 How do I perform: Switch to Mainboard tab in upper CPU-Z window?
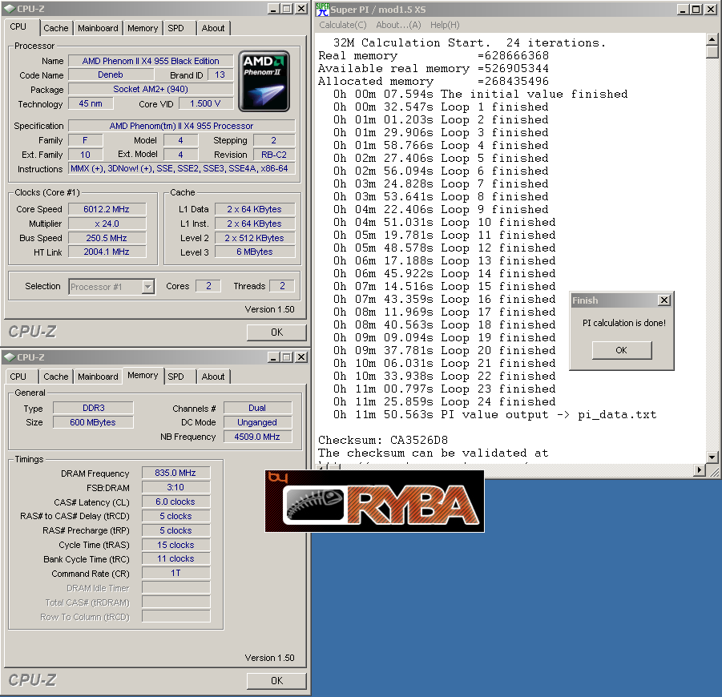tap(98, 28)
